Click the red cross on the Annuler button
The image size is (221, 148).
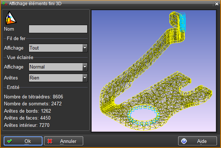(50, 141)
